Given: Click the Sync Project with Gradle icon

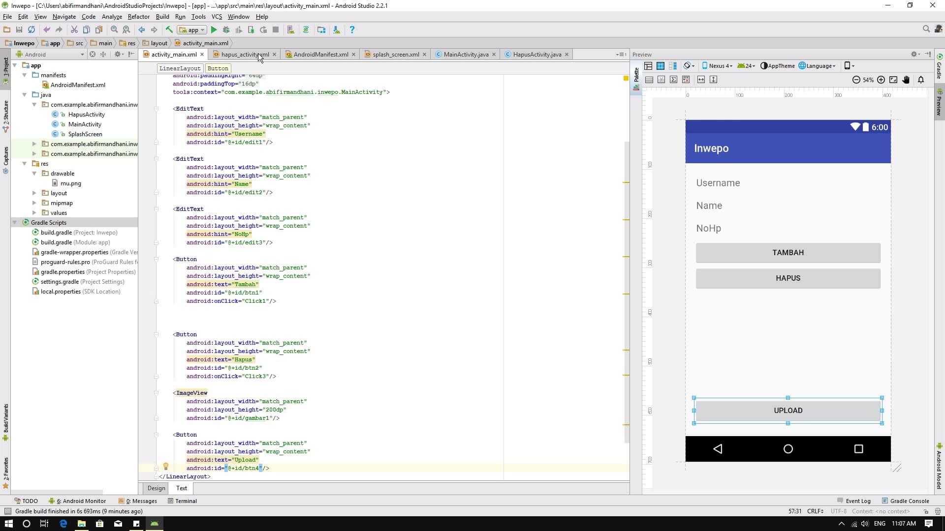Looking at the screenshot, I should coord(306,30).
